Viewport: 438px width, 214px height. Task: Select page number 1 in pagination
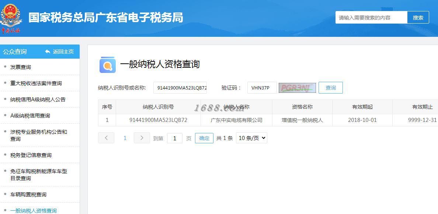[125, 138]
